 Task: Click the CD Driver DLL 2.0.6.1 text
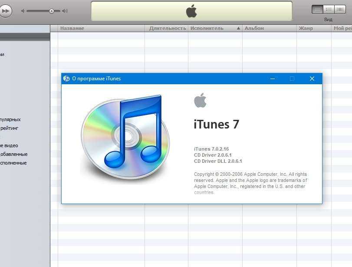tap(218, 161)
